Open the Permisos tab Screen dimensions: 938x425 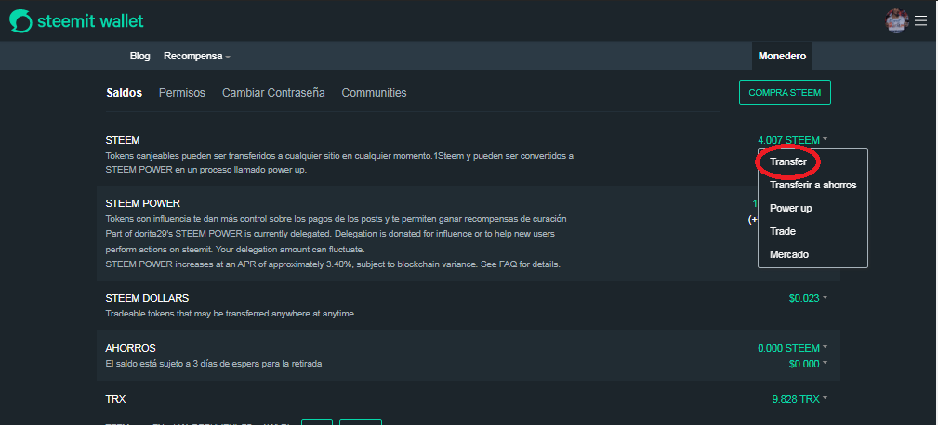[x=182, y=93]
